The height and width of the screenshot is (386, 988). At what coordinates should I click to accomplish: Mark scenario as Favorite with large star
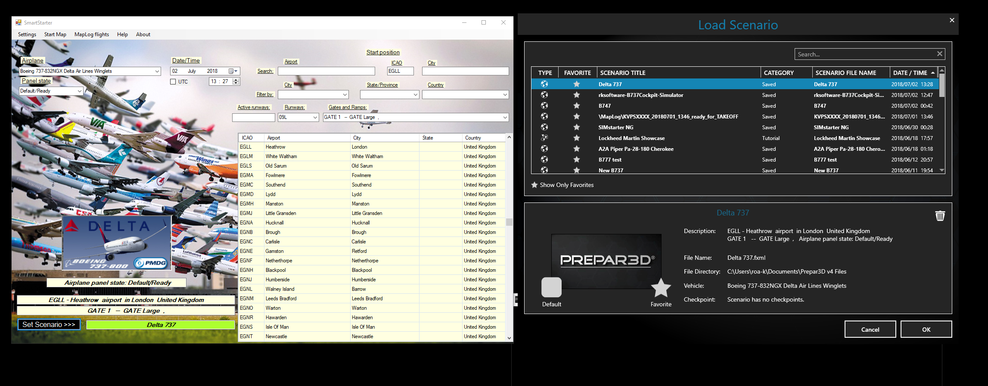661,288
